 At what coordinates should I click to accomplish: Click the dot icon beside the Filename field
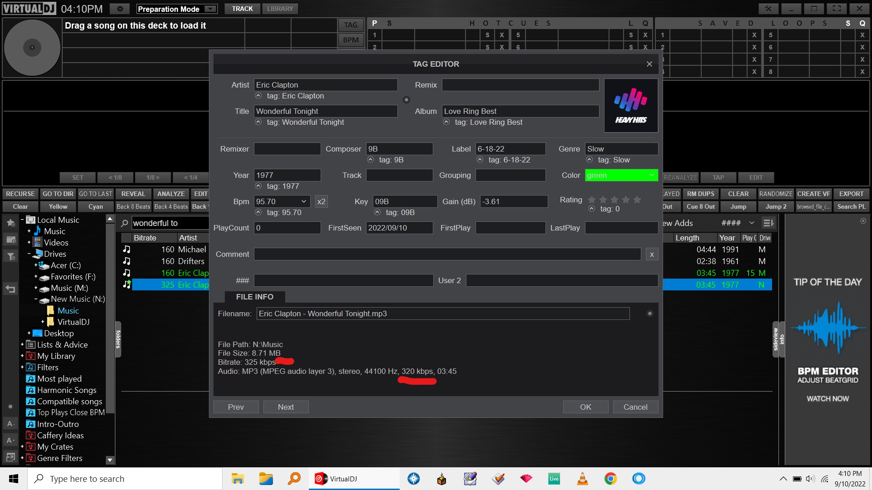click(x=650, y=314)
